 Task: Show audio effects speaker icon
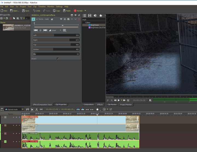tap(95, 16)
